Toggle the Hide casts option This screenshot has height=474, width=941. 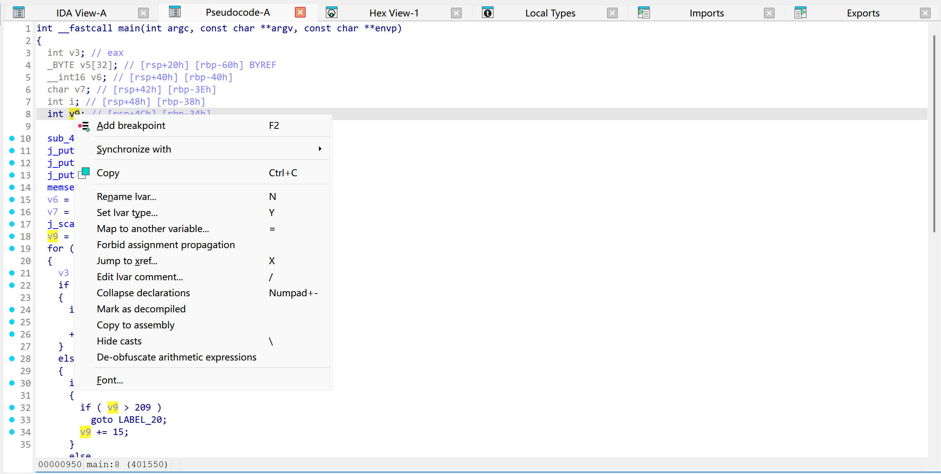point(119,341)
